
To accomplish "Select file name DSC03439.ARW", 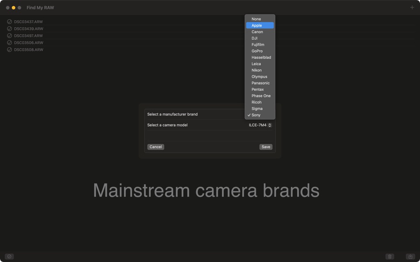I will pyautogui.click(x=28, y=29).
